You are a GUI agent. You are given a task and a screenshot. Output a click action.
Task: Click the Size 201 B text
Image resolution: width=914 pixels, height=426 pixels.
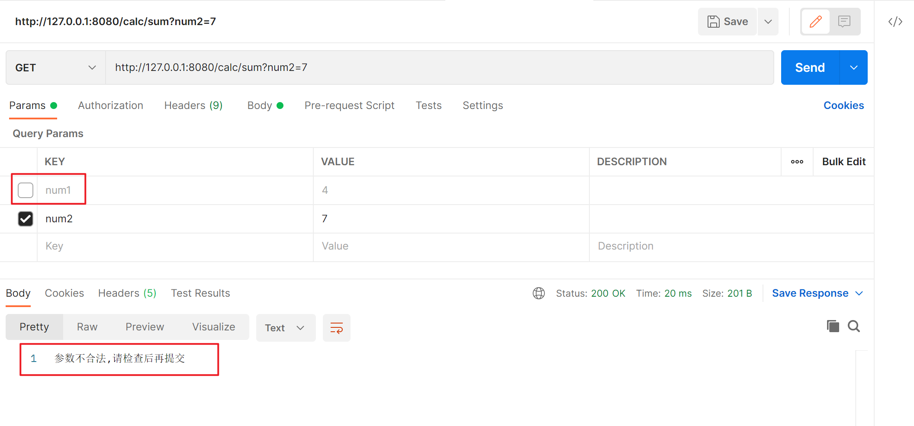[x=727, y=293]
